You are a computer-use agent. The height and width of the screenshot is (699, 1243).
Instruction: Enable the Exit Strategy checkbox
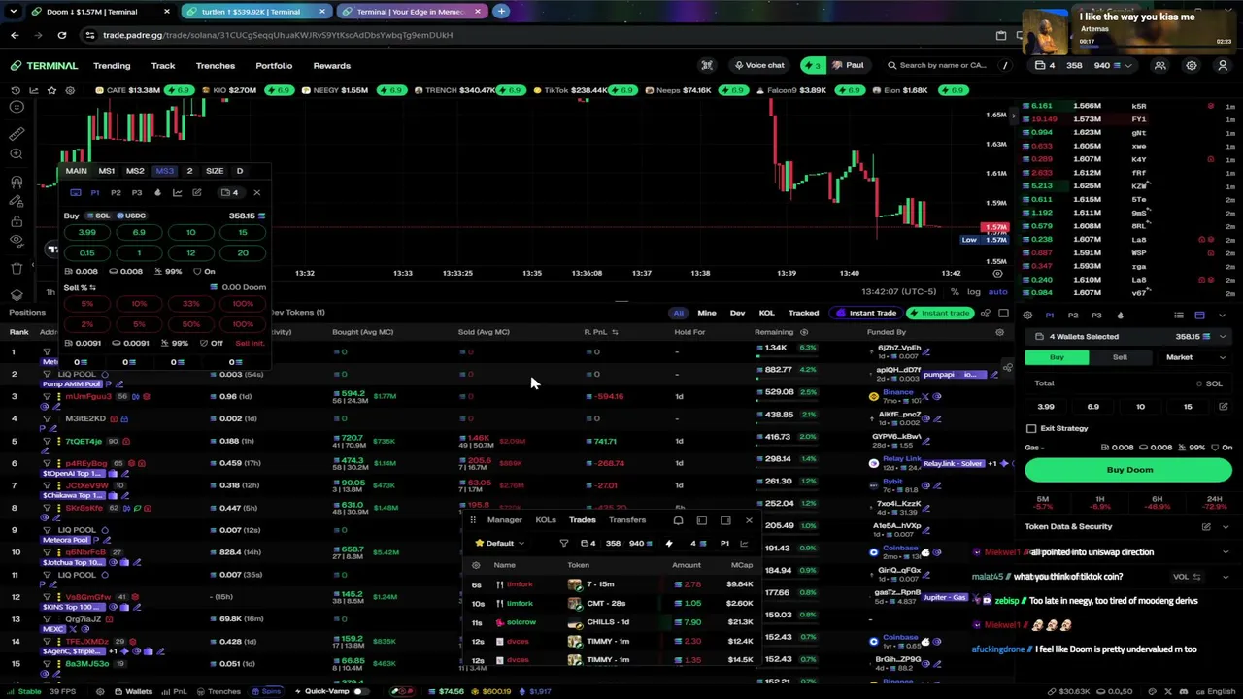[x=1031, y=428]
